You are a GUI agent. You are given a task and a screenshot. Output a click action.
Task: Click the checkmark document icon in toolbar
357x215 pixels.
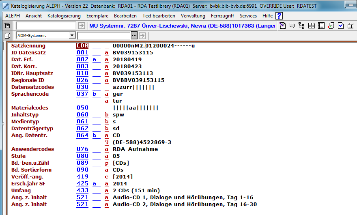click(340, 26)
